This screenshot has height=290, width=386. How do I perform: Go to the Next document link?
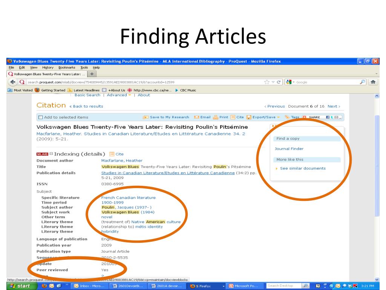[x=334, y=106]
